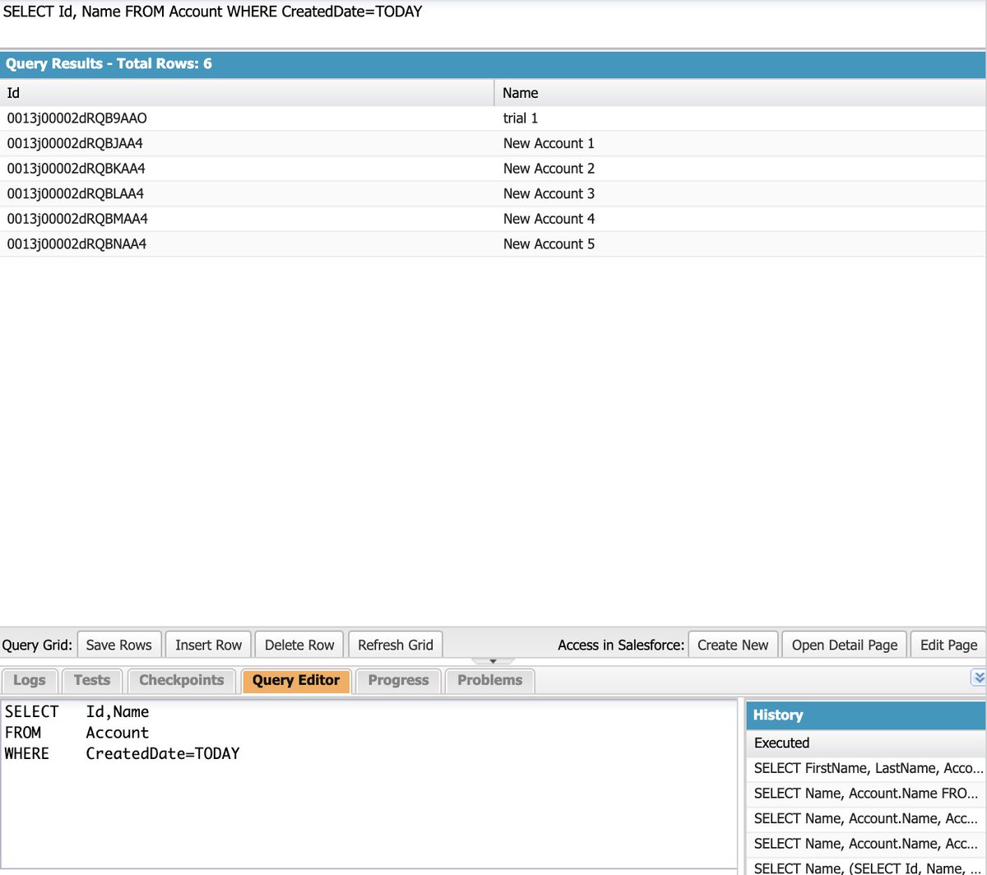Click the 'Query Results - Total Rows: 6' header
The width and height of the screenshot is (987, 875).
[493, 63]
